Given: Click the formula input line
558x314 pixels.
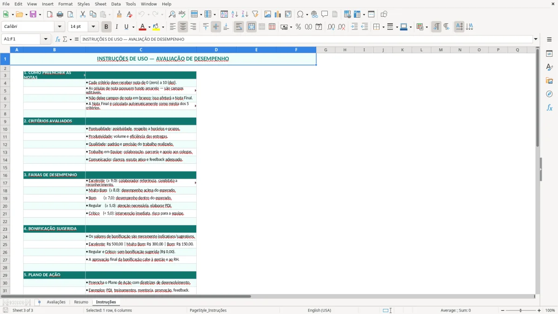Looking at the screenshot, I should (x=306, y=39).
